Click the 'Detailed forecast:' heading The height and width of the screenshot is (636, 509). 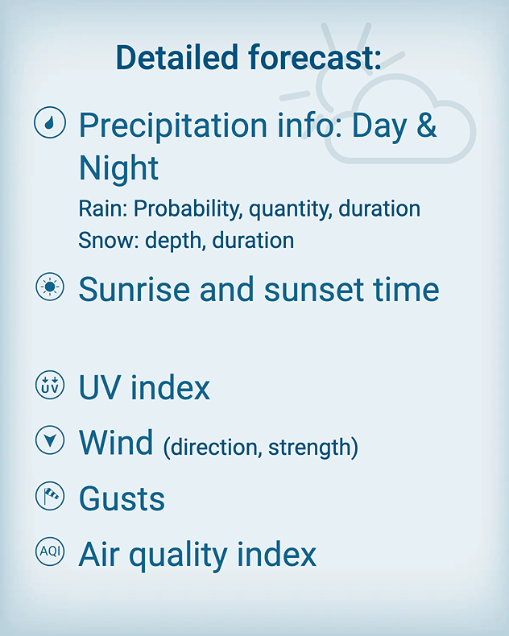point(249,58)
